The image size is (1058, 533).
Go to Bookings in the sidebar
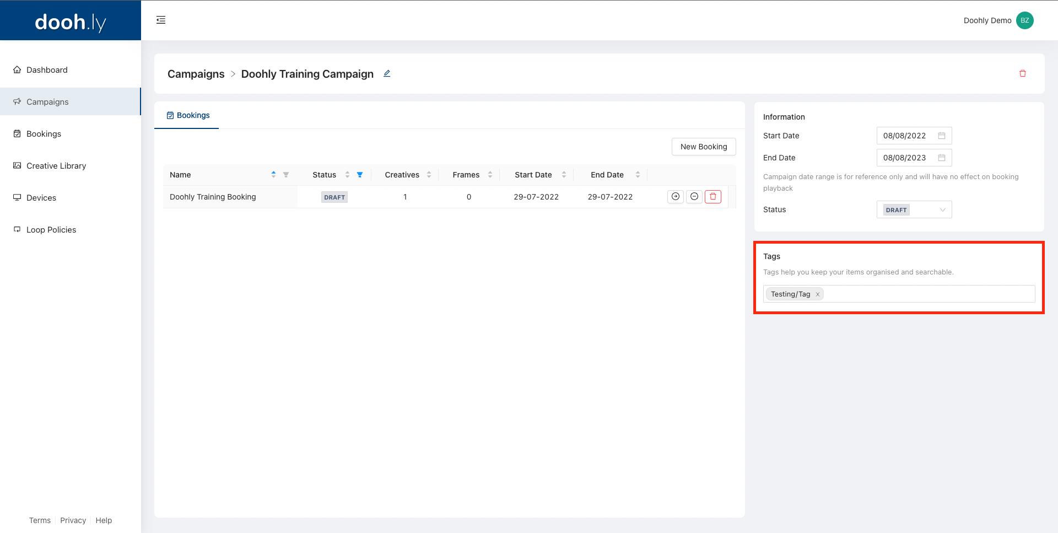(71, 134)
